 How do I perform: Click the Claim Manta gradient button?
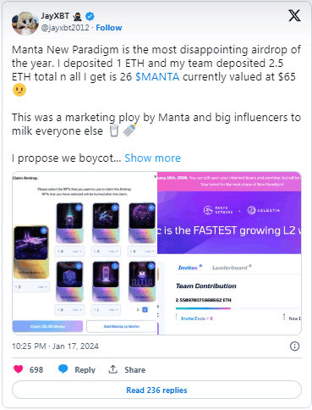point(47,326)
